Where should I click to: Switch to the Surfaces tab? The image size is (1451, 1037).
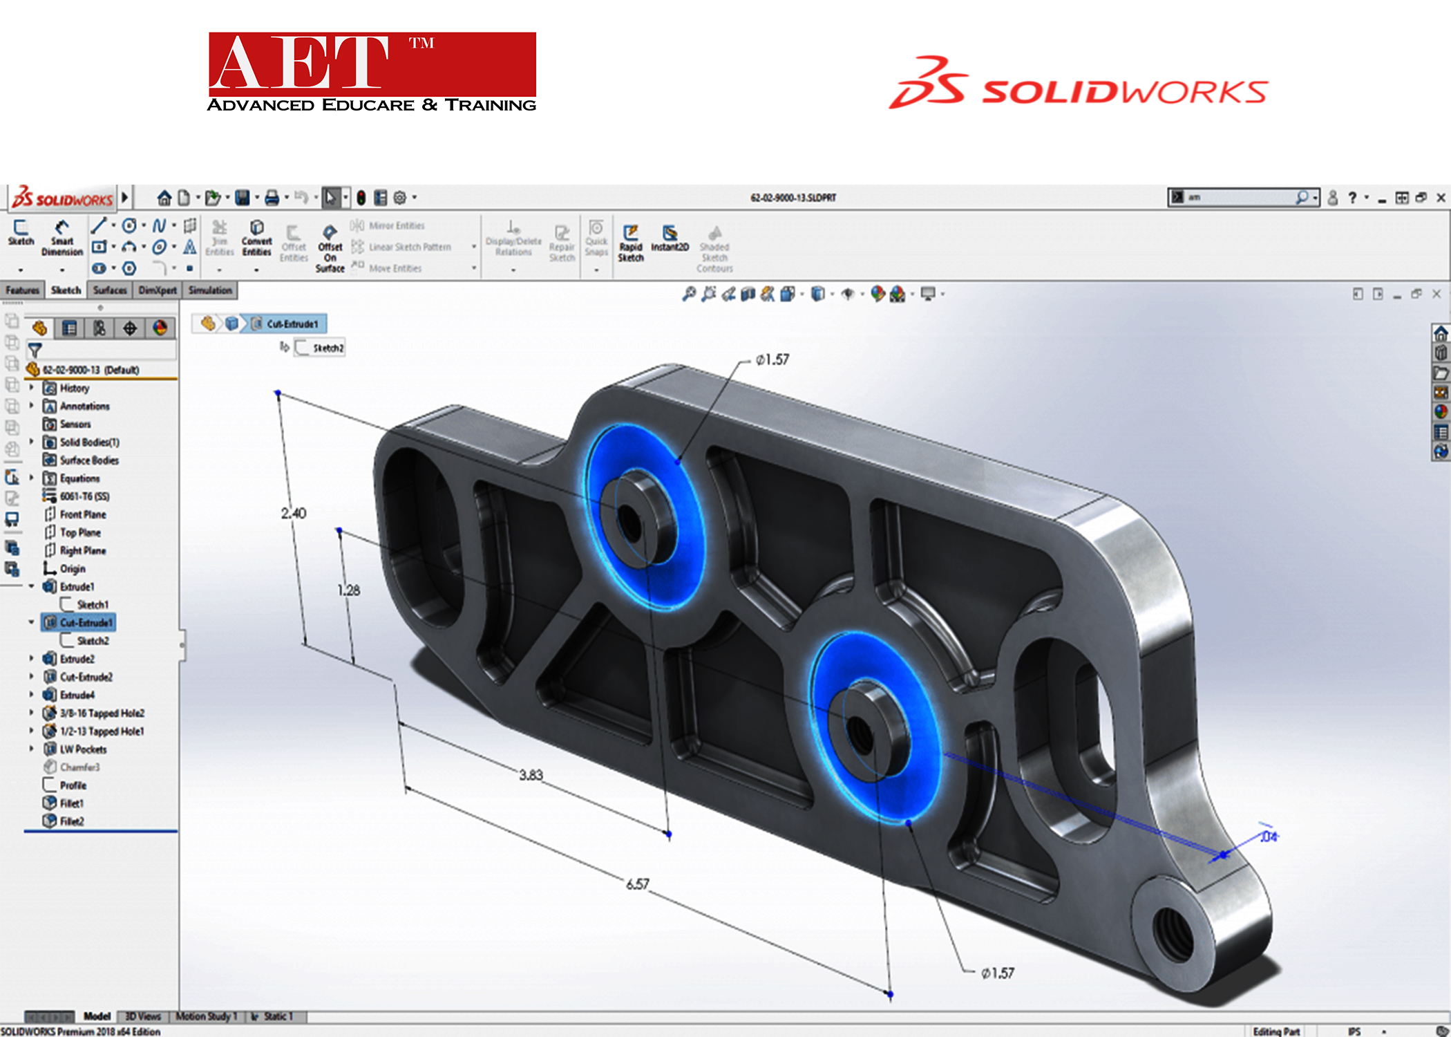pyautogui.click(x=110, y=290)
